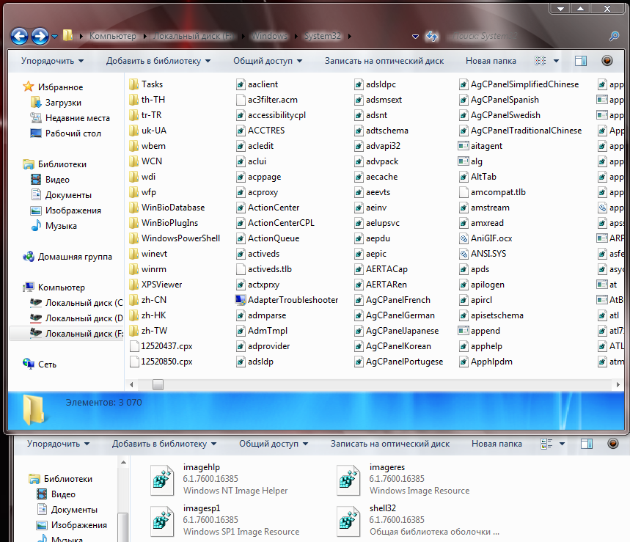Open Общий доступ dropdown in System32 window

pyautogui.click(x=268, y=61)
